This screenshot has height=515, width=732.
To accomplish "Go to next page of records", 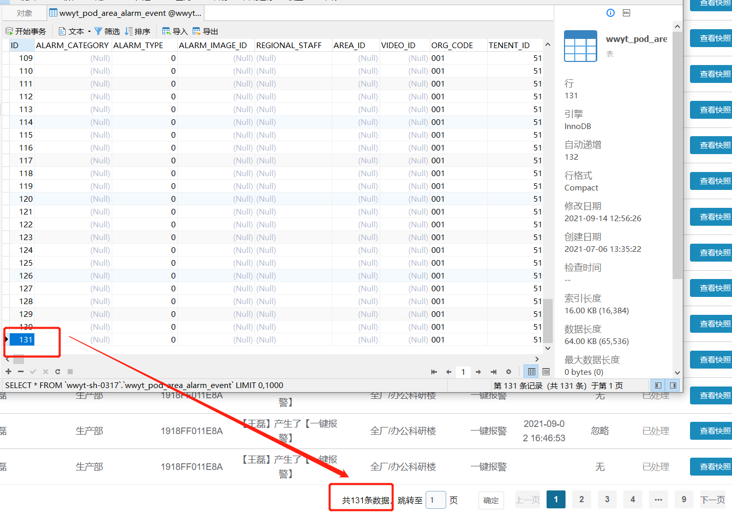I will click(478, 372).
